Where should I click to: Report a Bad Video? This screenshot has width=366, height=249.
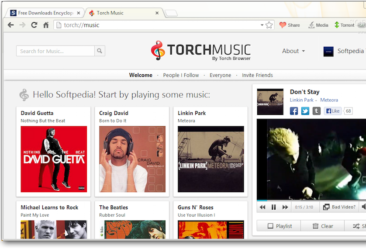tap(339, 207)
